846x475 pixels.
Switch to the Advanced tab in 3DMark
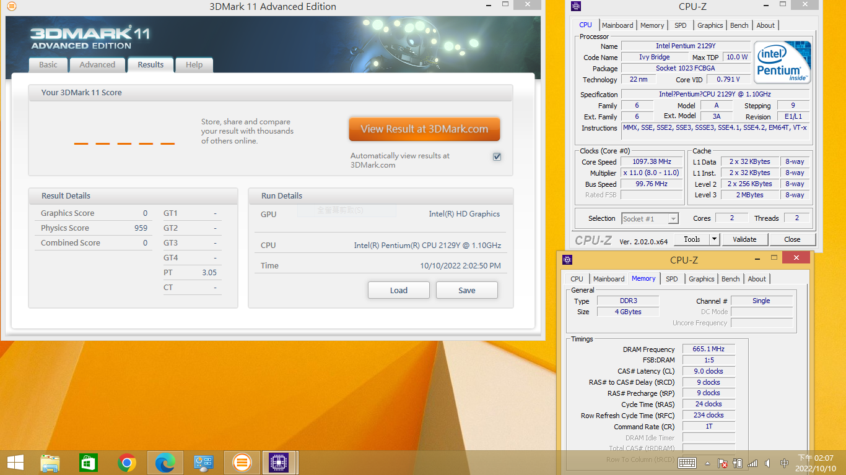click(x=97, y=64)
